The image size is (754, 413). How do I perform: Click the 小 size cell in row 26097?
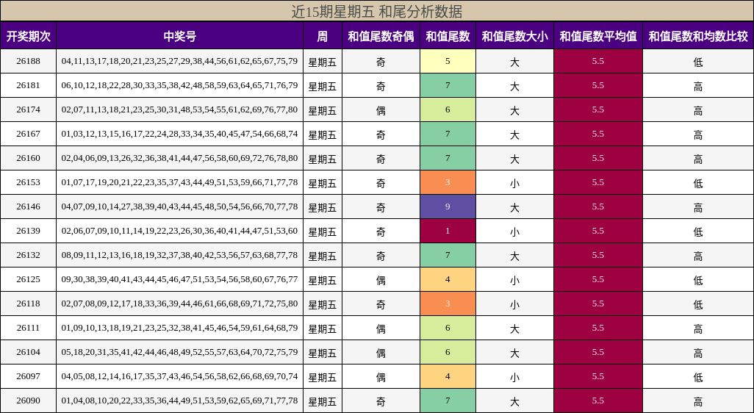[514, 378]
